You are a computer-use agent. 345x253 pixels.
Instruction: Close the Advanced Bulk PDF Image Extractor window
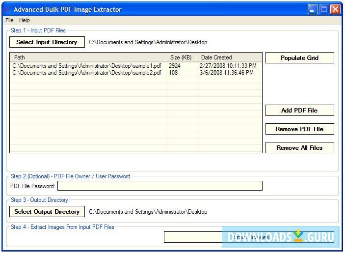click(335, 9)
